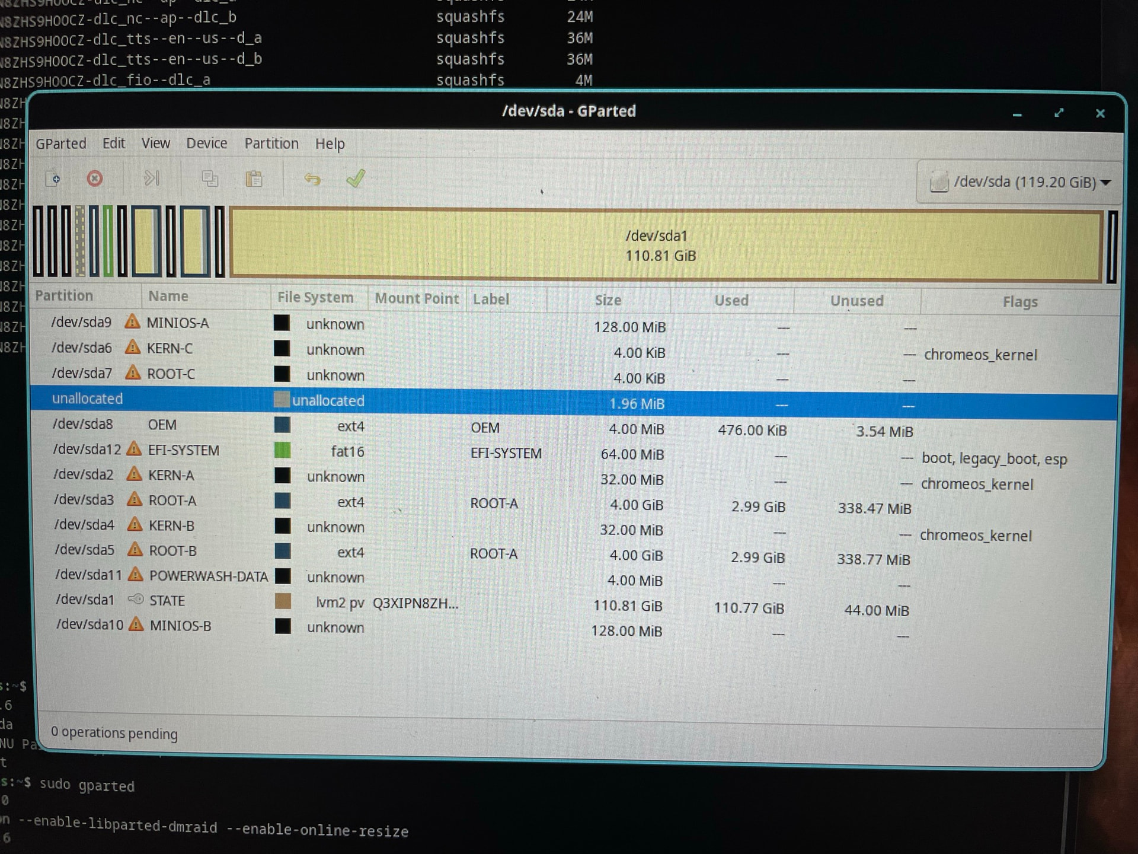Screen dimensions: 1138x854
Task: Click the Undo last operation arrow icon
Action: [312, 179]
